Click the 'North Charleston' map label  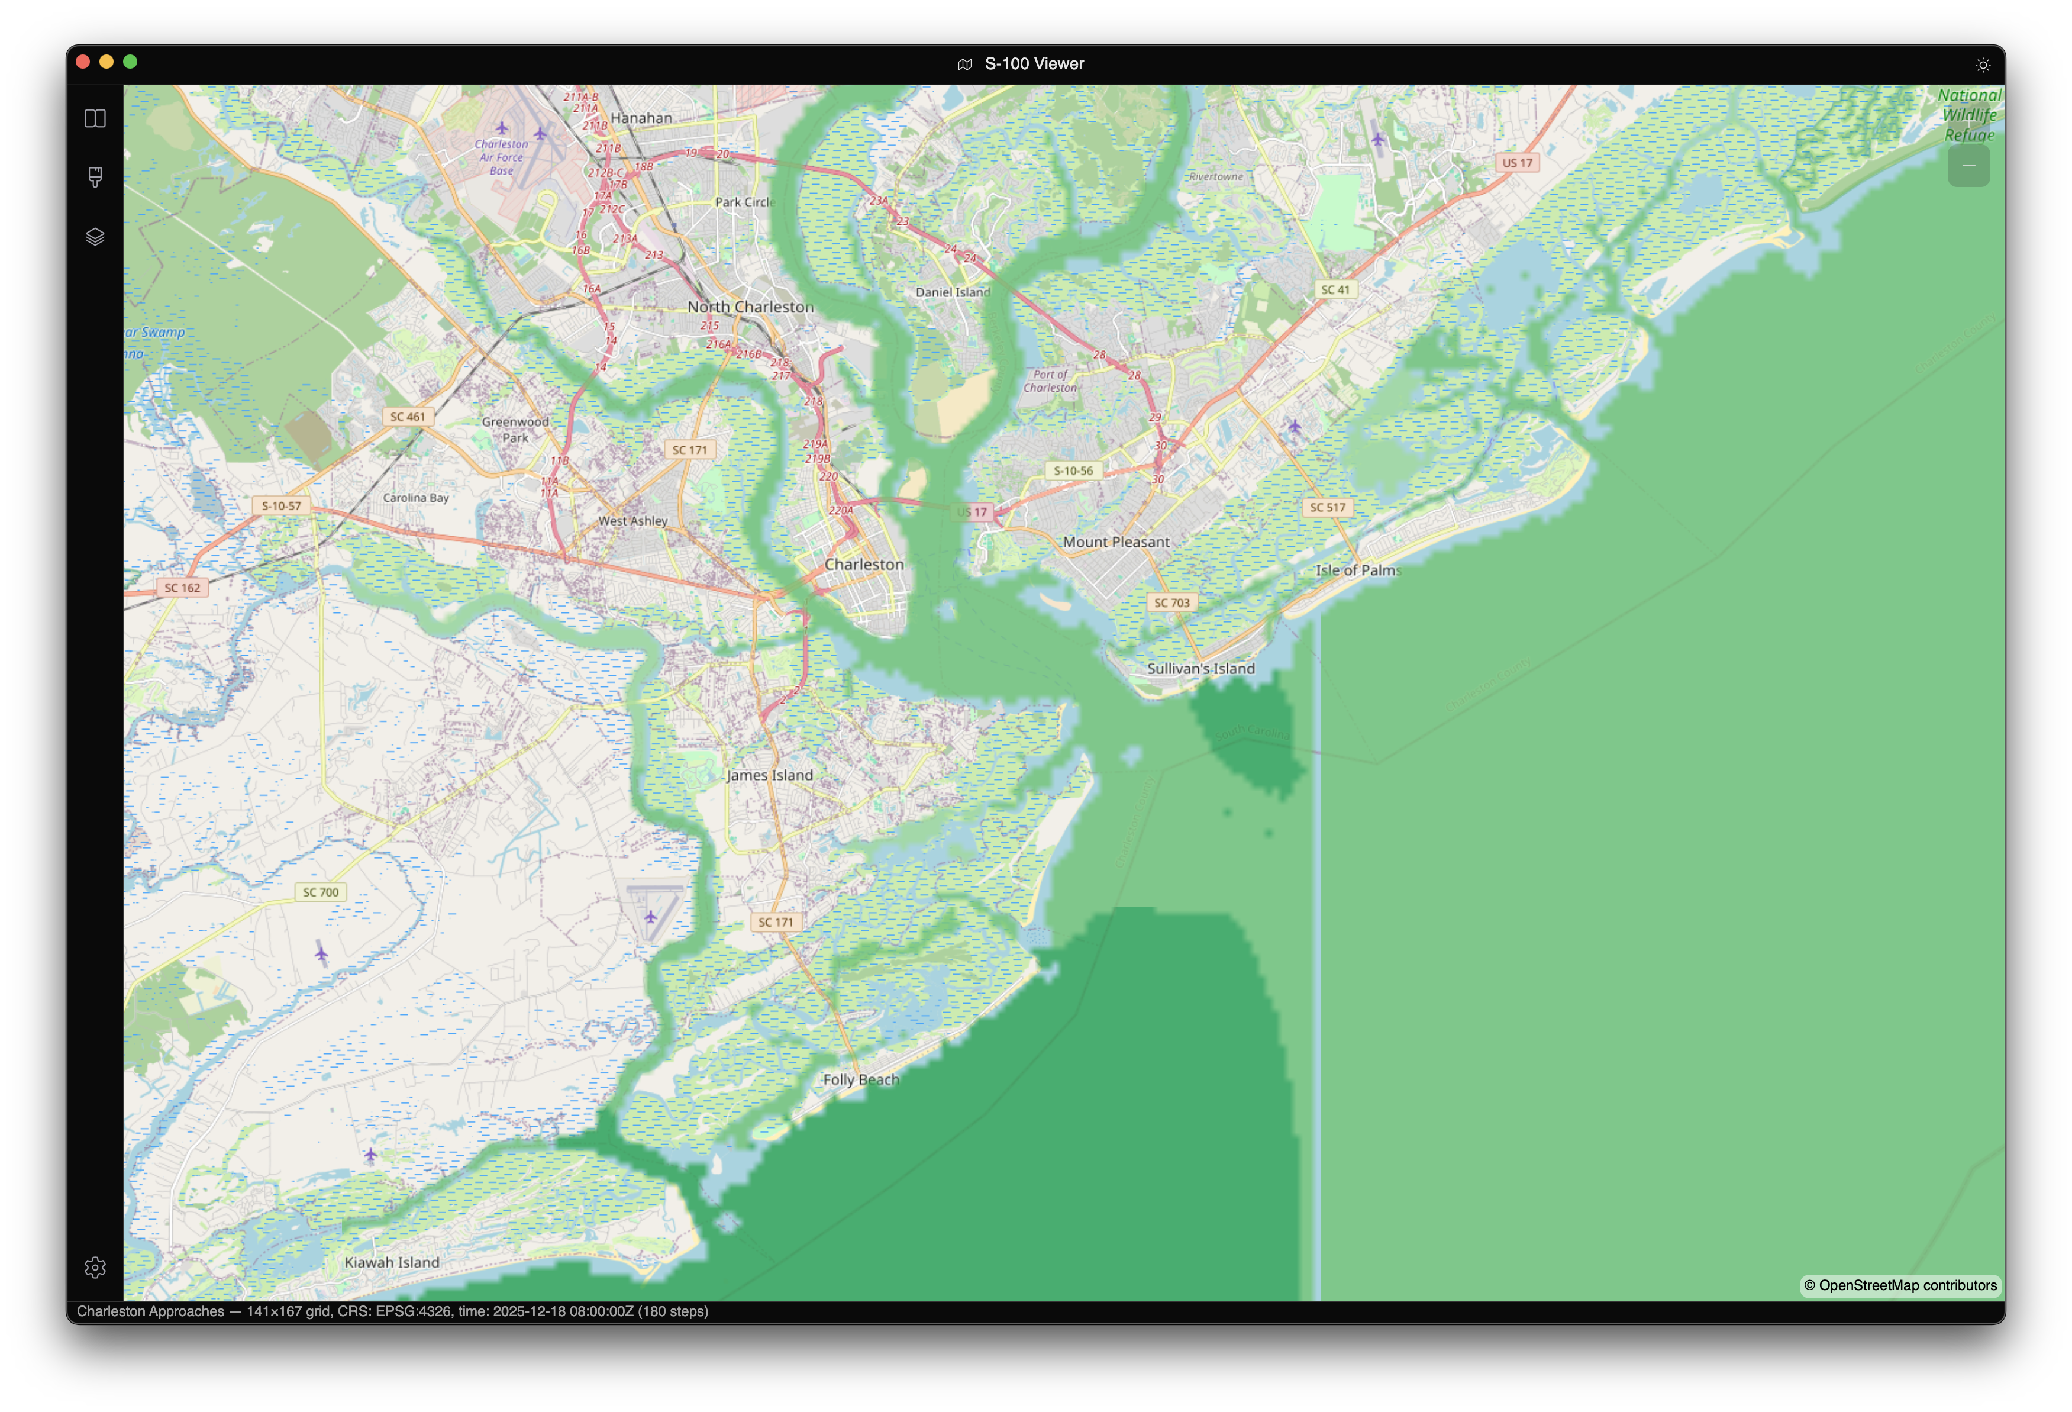pyautogui.click(x=751, y=307)
